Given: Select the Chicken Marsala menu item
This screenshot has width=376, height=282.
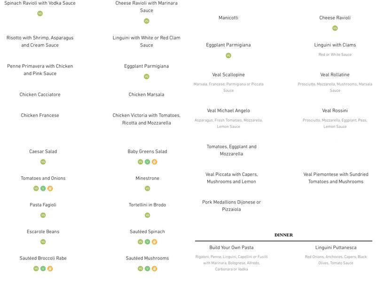Looking at the screenshot, I should pos(147,94).
